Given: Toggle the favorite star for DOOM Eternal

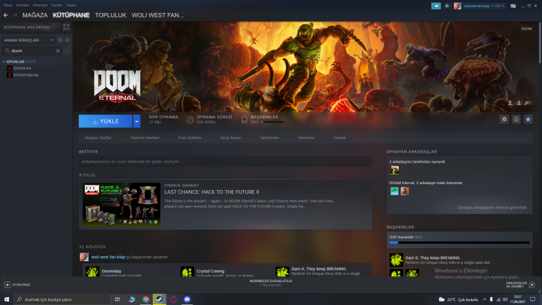Looking at the screenshot, I should (x=528, y=120).
